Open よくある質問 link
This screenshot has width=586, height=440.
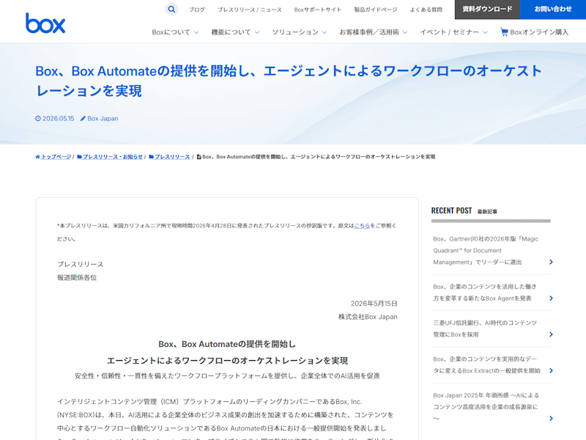pyautogui.click(x=426, y=10)
